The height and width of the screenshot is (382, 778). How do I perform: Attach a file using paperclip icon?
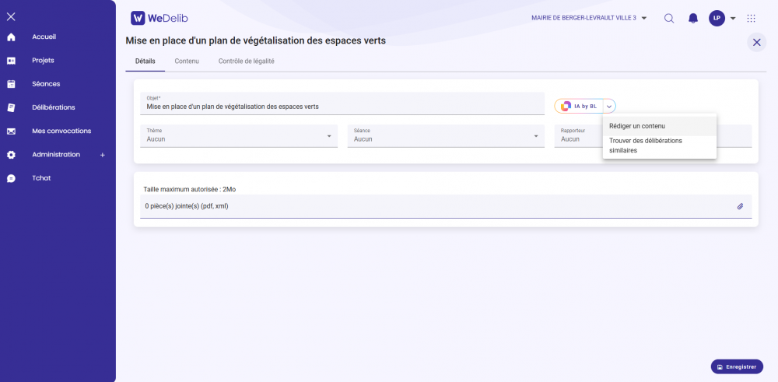[x=740, y=206]
